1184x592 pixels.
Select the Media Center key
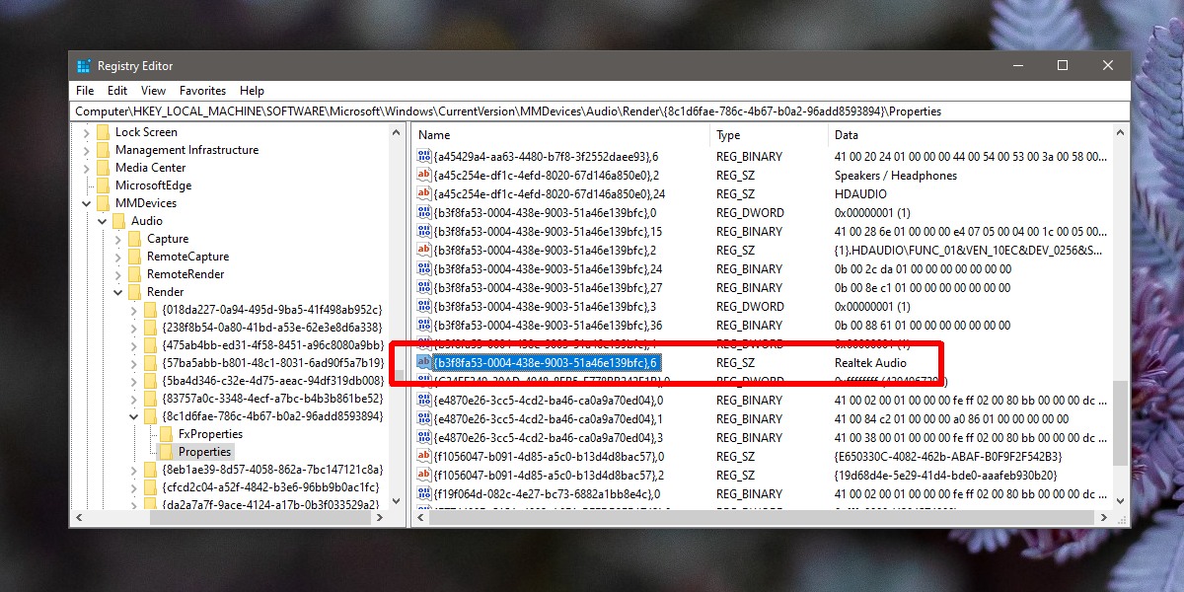click(x=150, y=168)
